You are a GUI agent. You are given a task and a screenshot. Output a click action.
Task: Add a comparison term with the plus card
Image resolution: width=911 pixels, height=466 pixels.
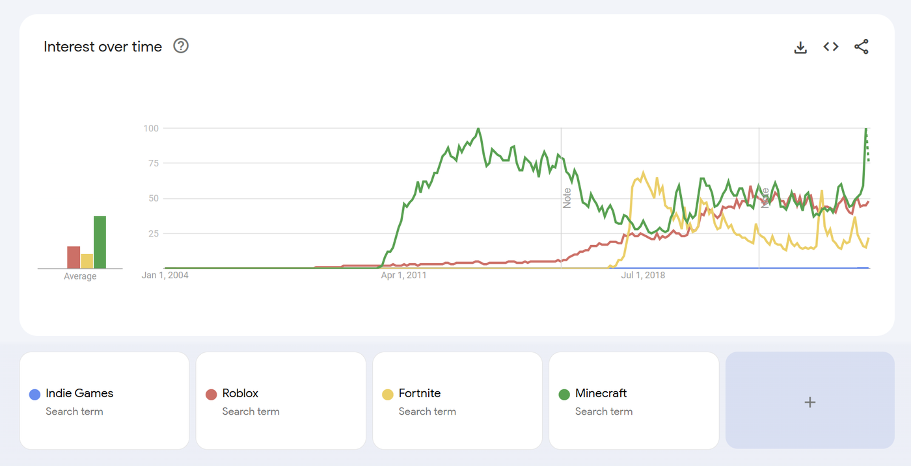810,400
